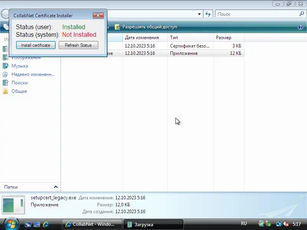Open the address bar history dropdown arrow
Image resolution: width=307 pixels, height=230 pixels.
tap(199, 14)
